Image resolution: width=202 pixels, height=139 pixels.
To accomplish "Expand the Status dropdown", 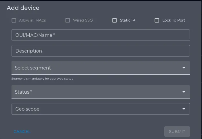I will click(x=101, y=92).
